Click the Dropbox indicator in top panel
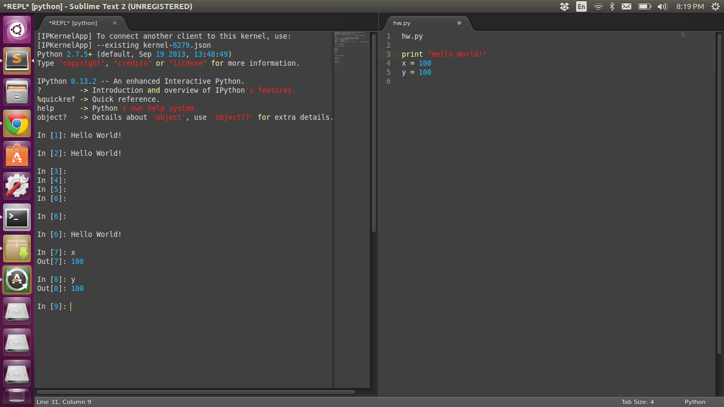Image resolution: width=724 pixels, height=407 pixels. pyautogui.click(x=565, y=6)
